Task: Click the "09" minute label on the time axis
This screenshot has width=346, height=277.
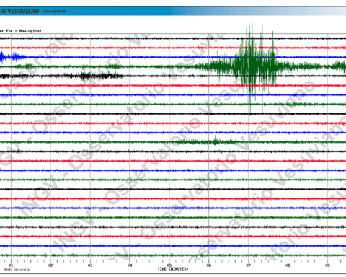Action: pos(327,265)
